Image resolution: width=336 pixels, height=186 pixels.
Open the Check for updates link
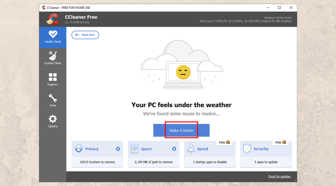pyautogui.click(x=279, y=176)
